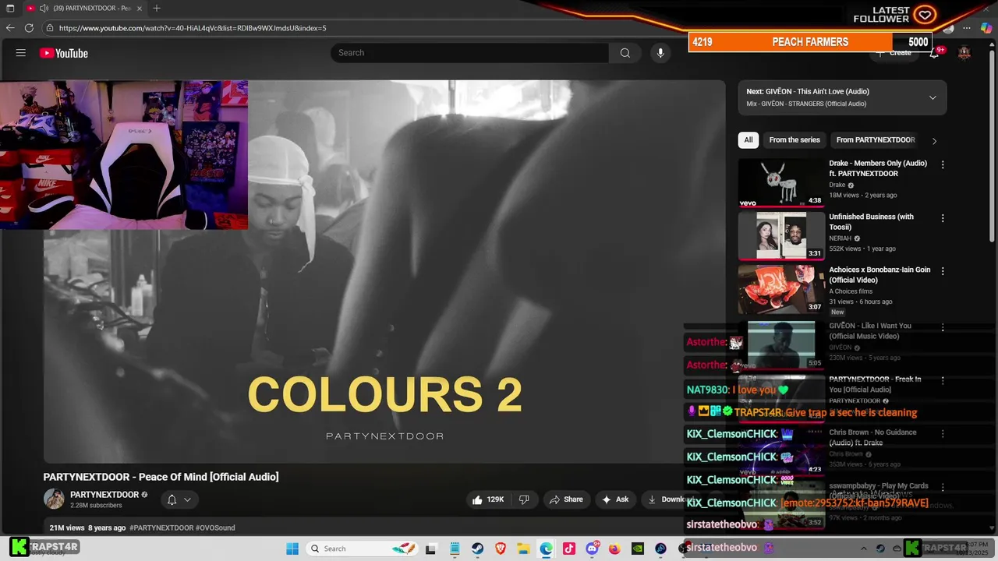The width and height of the screenshot is (998, 561).
Task: Click the Colours 2 video player
Action: click(384, 271)
